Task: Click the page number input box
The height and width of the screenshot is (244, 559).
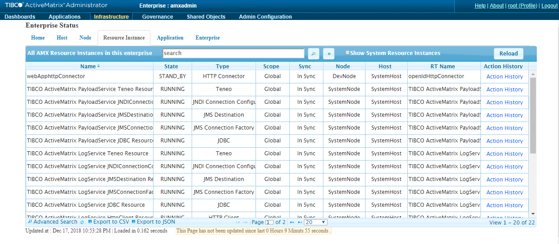Action: pyautogui.click(x=270, y=222)
